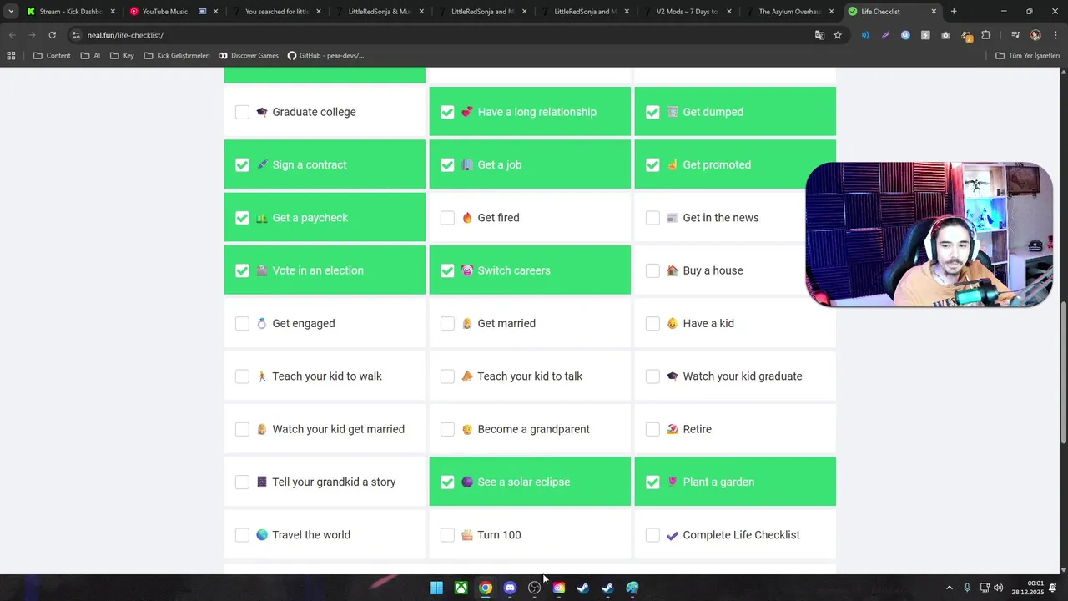Open the Discover Games bookmark
The height and width of the screenshot is (601, 1068).
point(249,56)
